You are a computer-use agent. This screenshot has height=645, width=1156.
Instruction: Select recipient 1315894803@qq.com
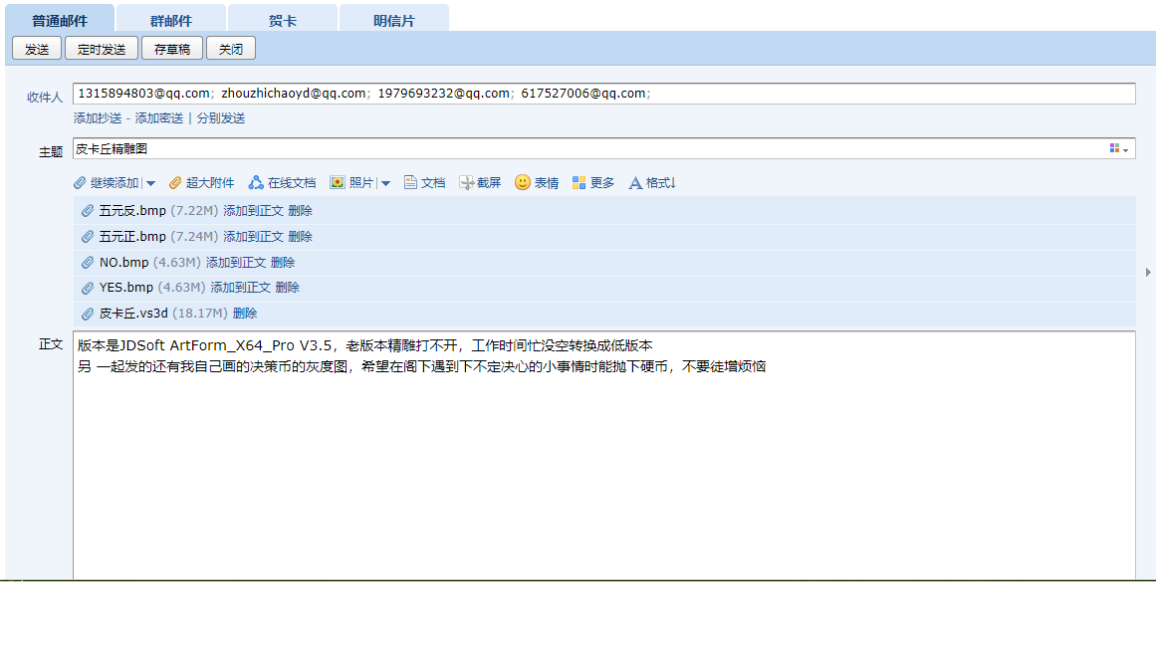coord(143,94)
